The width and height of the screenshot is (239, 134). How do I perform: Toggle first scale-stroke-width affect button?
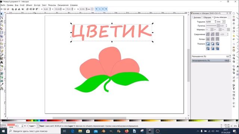[x=96, y=9]
